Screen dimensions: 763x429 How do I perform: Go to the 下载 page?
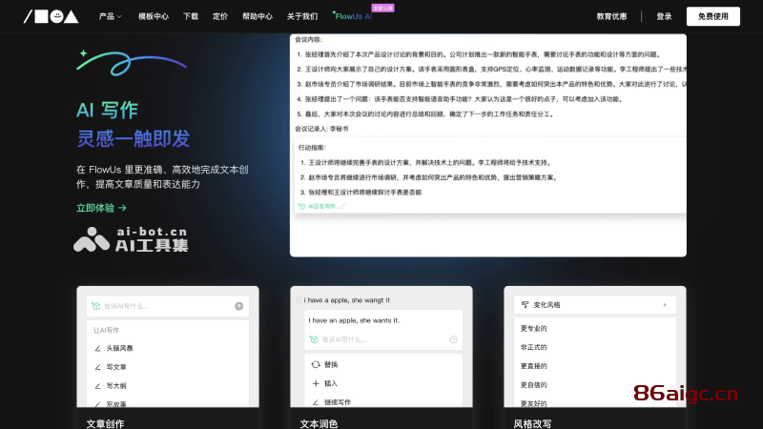(x=191, y=16)
